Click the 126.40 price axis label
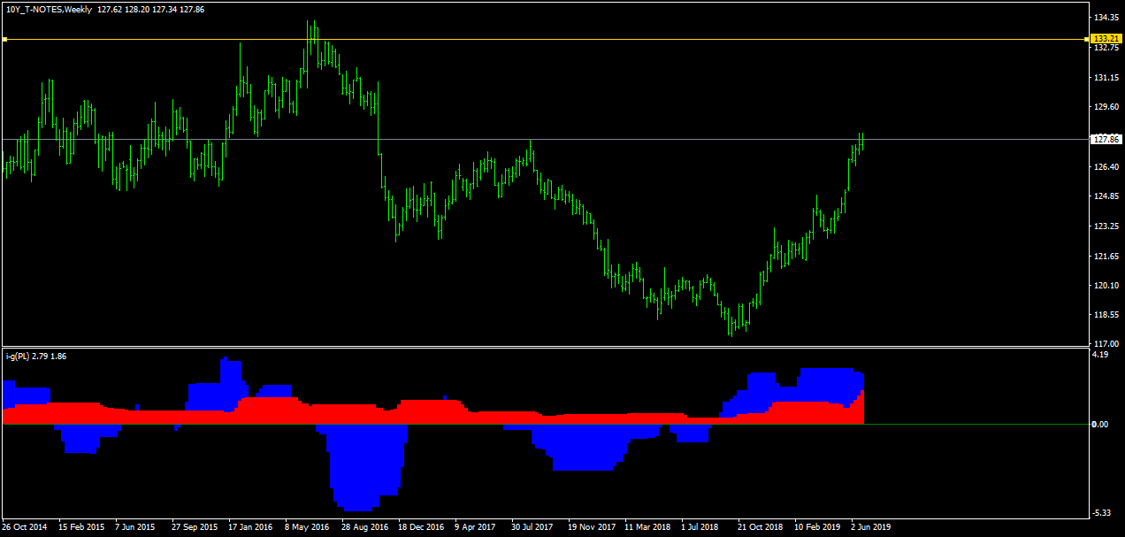 point(1106,167)
